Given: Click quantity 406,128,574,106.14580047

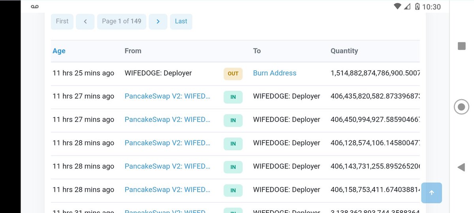Looking at the screenshot, I should pos(375,143).
